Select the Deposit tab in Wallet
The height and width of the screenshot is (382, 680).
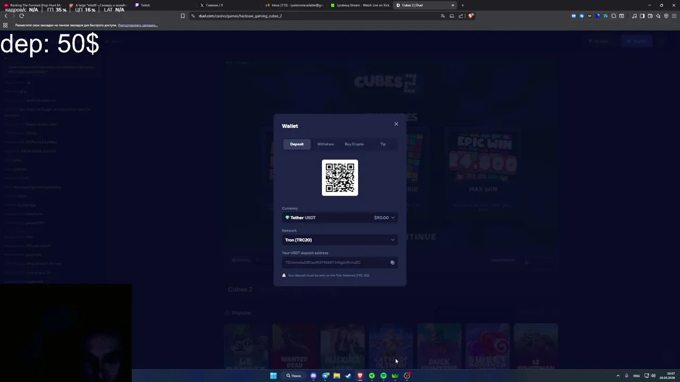point(297,144)
